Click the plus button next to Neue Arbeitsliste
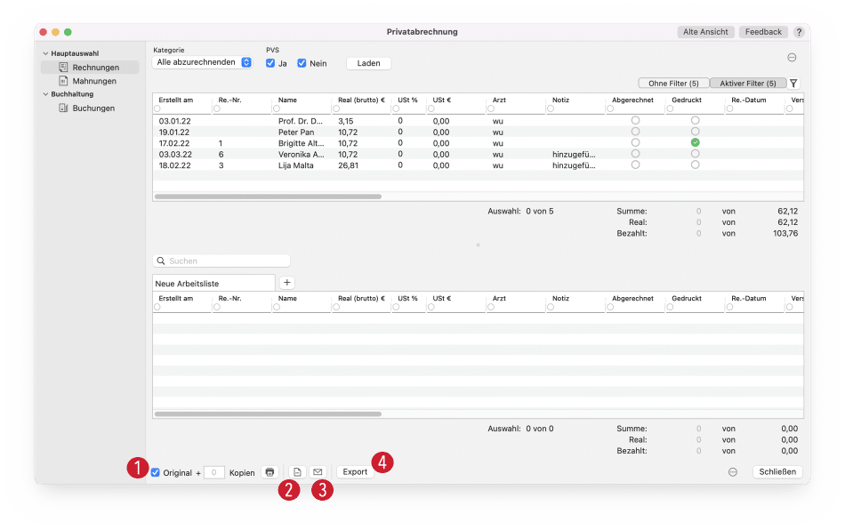The width and height of the screenshot is (845, 530). click(286, 283)
